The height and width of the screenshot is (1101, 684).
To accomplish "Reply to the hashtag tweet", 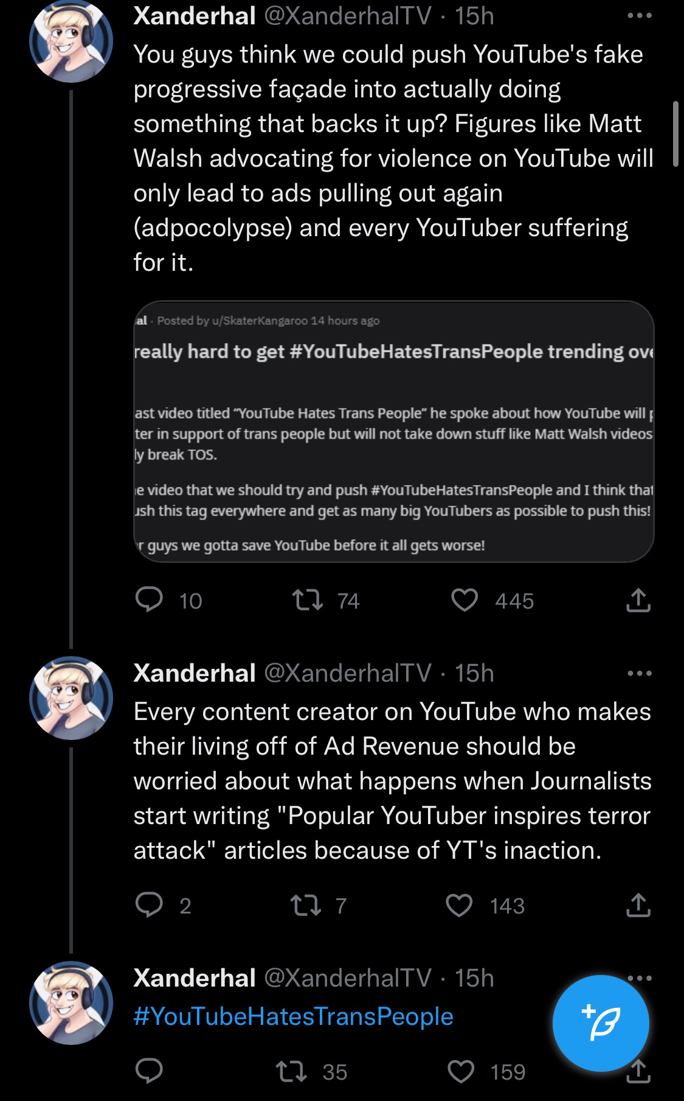I will pyautogui.click(x=149, y=1071).
